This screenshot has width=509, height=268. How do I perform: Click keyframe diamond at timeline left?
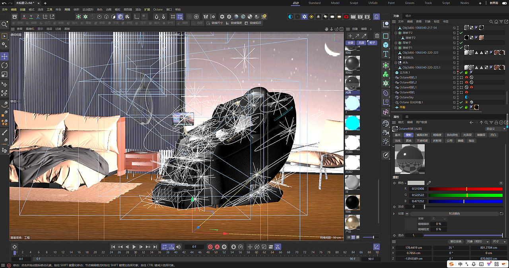(14, 247)
